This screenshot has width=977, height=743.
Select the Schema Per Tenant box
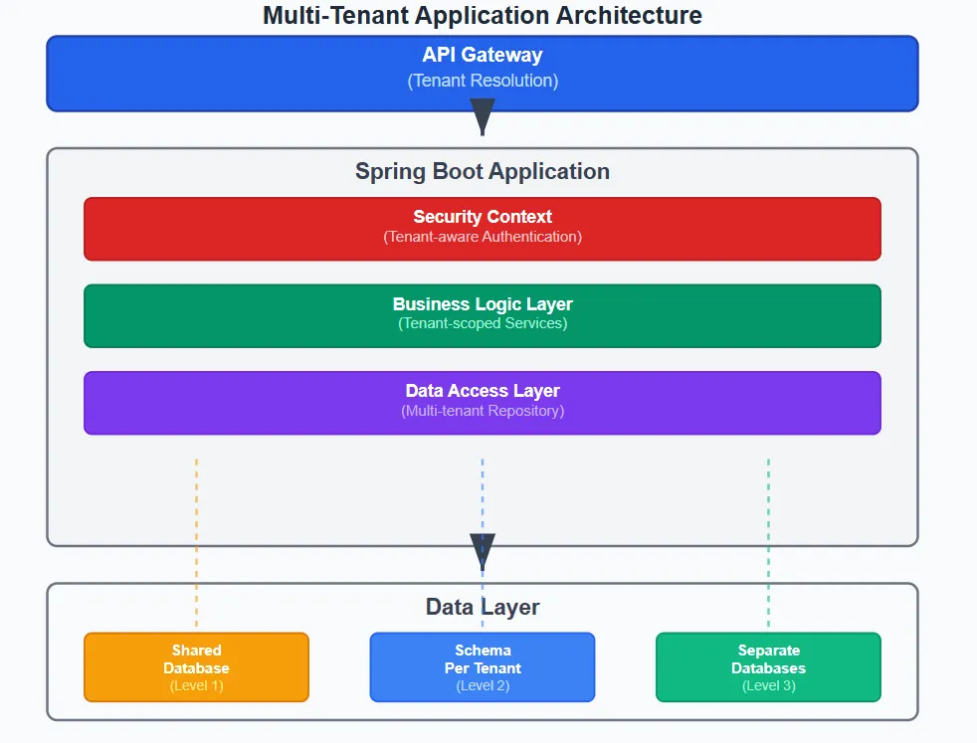[x=482, y=666]
